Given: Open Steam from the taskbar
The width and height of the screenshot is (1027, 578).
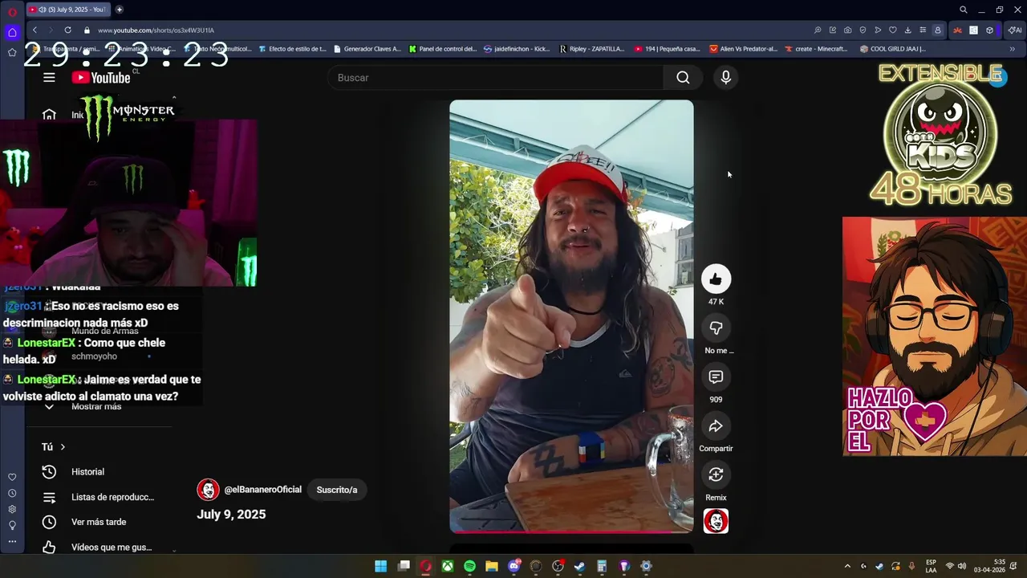Looking at the screenshot, I should pyautogui.click(x=580, y=566).
